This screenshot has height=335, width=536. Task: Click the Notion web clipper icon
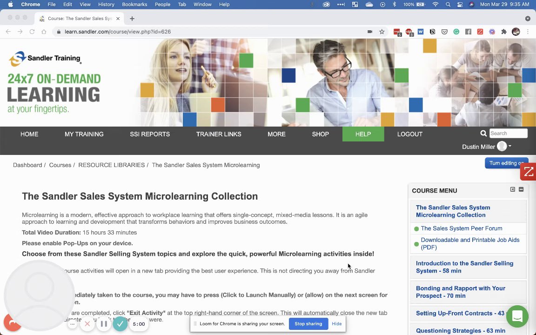tap(432, 32)
